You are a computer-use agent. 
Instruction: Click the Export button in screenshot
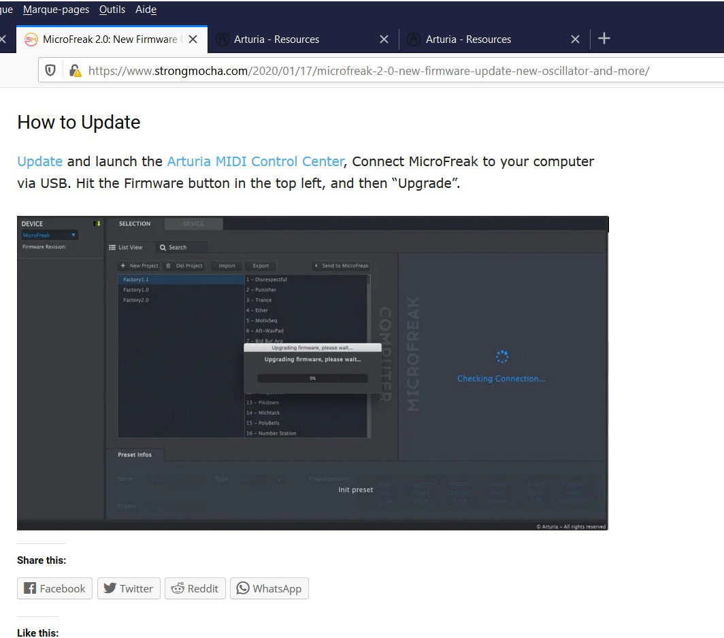[261, 266]
